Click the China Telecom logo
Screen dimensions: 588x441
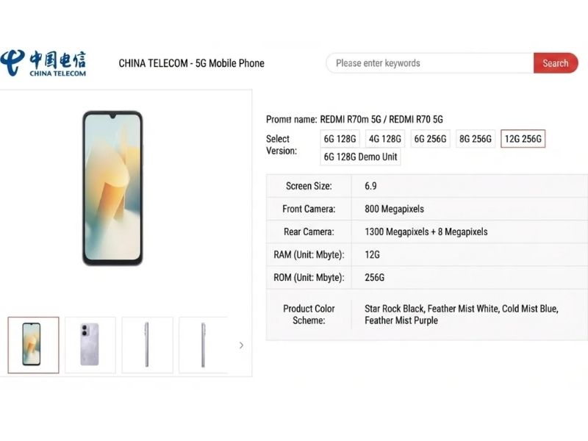pos(44,62)
